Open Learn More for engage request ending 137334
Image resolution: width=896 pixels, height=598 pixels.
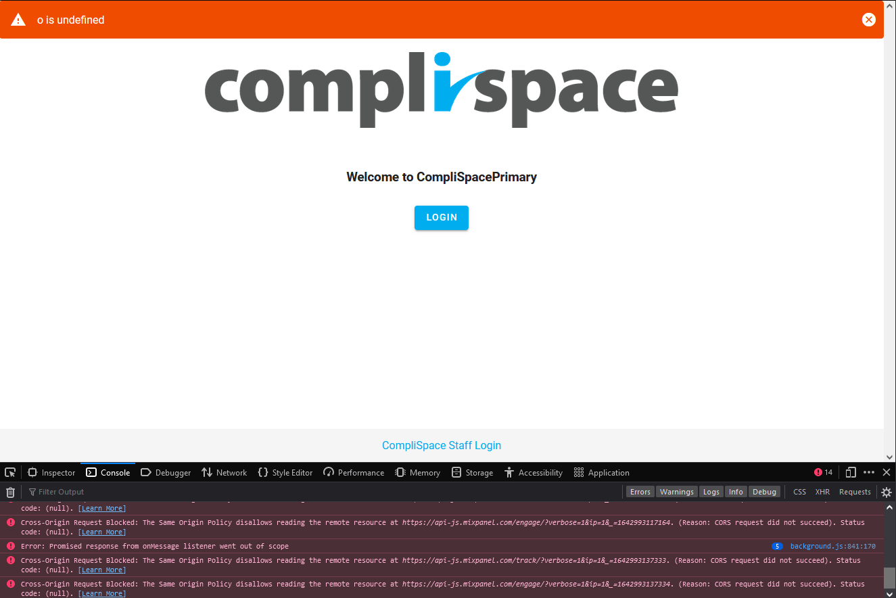(102, 593)
